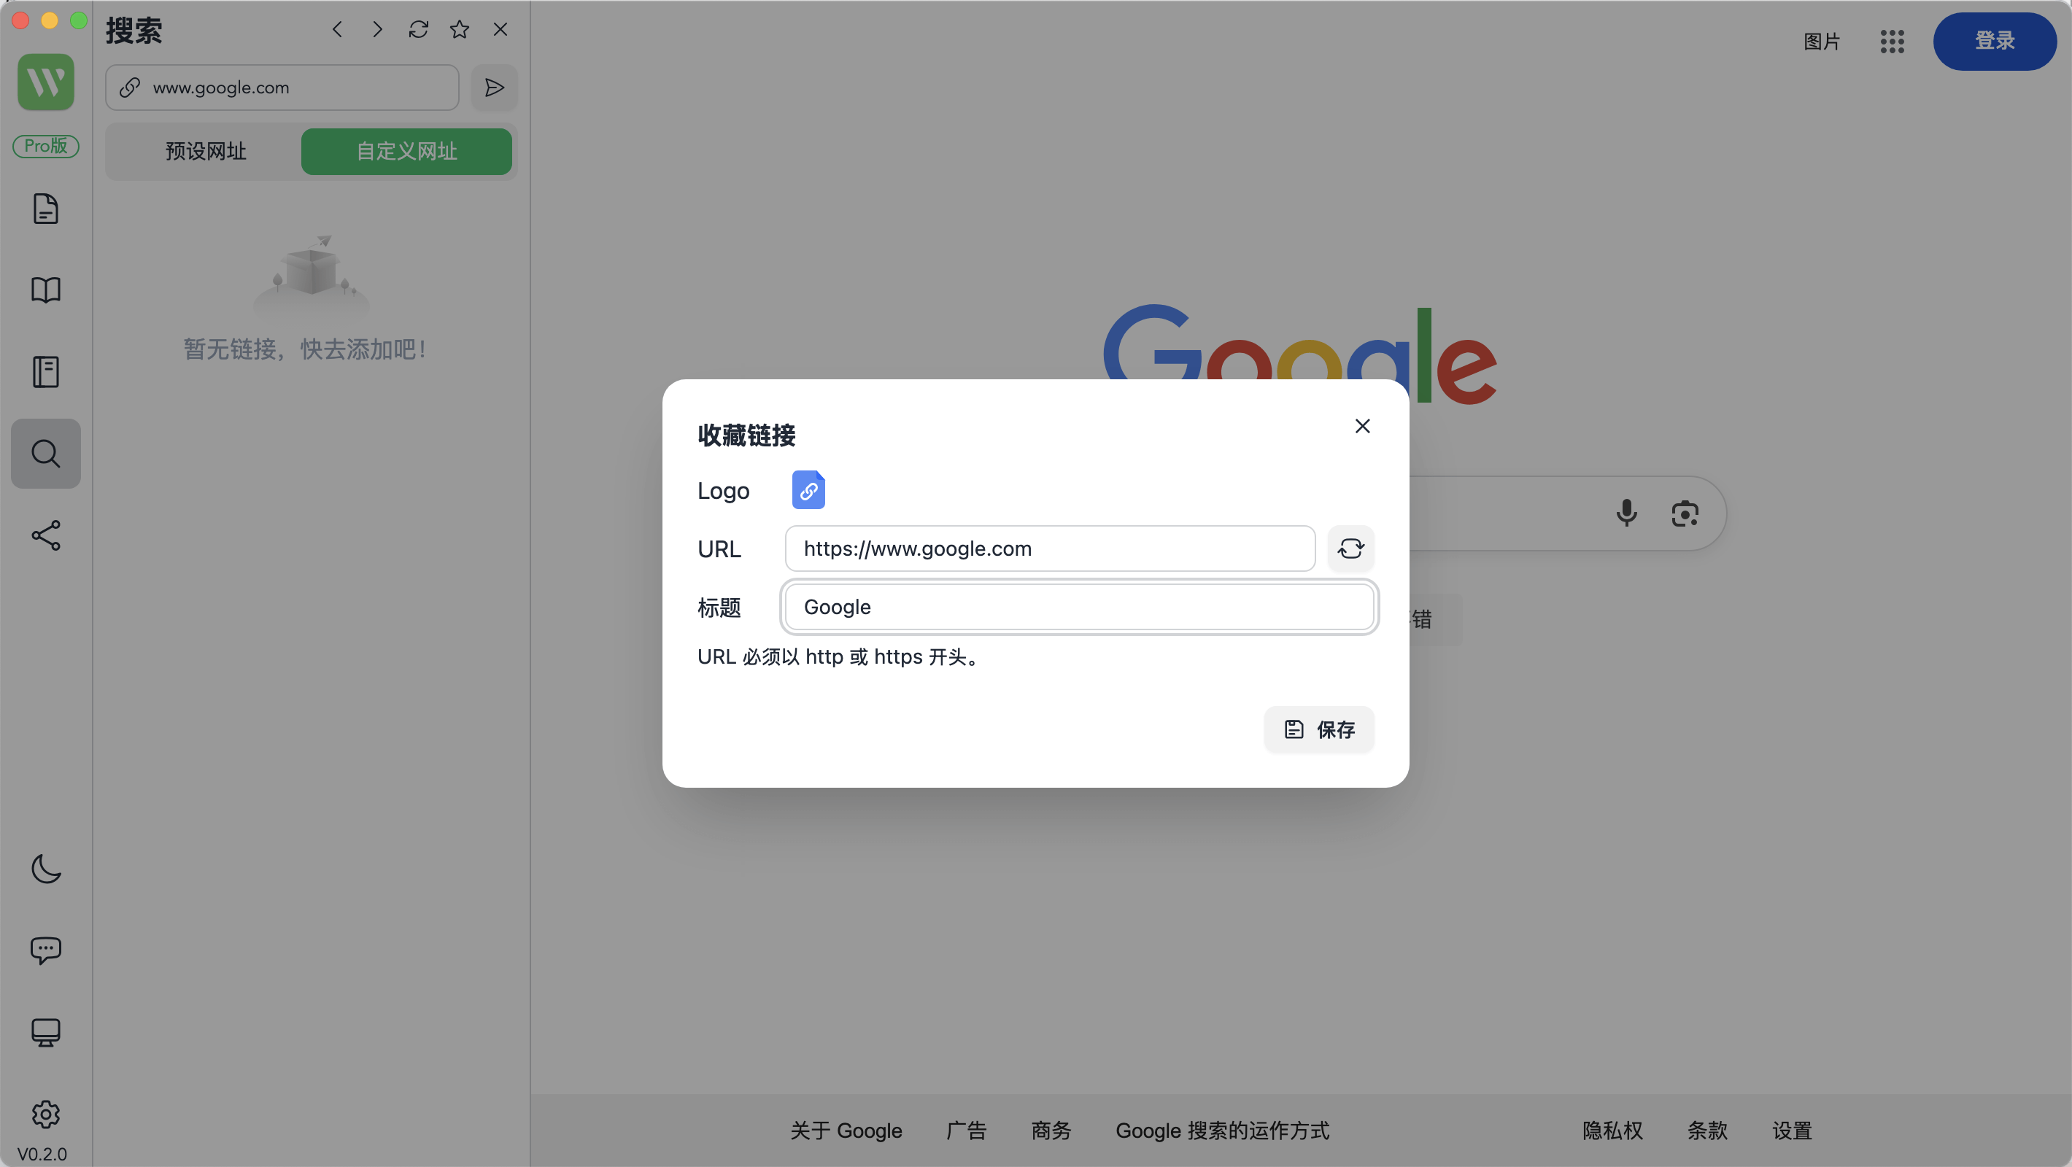Image resolution: width=2072 pixels, height=1167 pixels.
Task: Click the send arrow next to address bar
Action: (x=495, y=88)
